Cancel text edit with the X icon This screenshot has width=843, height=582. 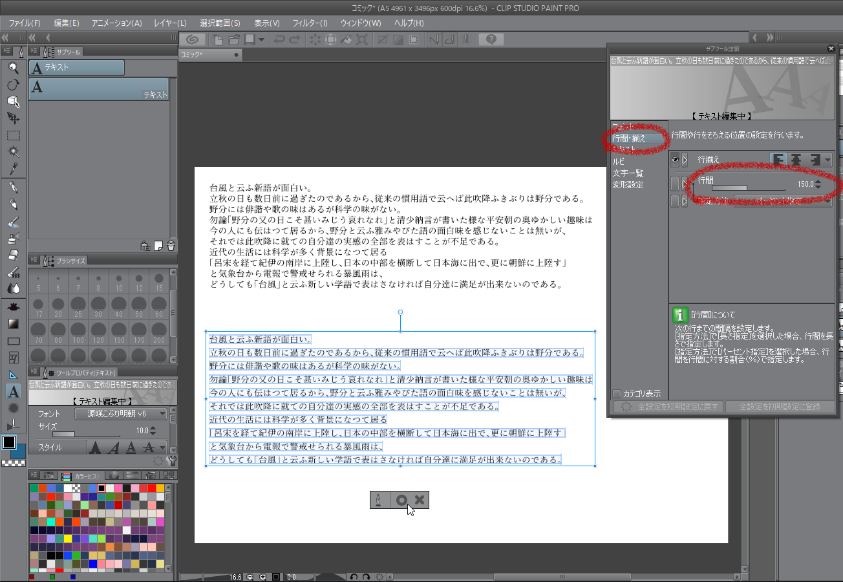(420, 500)
